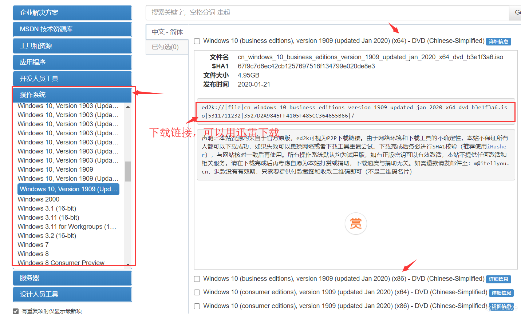Select Windows 3.1 (16-bit) item
This screenshot has width=521, height=315.
(47, 208)
